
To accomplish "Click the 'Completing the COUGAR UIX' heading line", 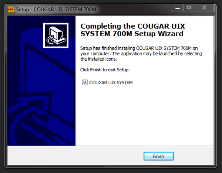I will (x=133, y=26).
